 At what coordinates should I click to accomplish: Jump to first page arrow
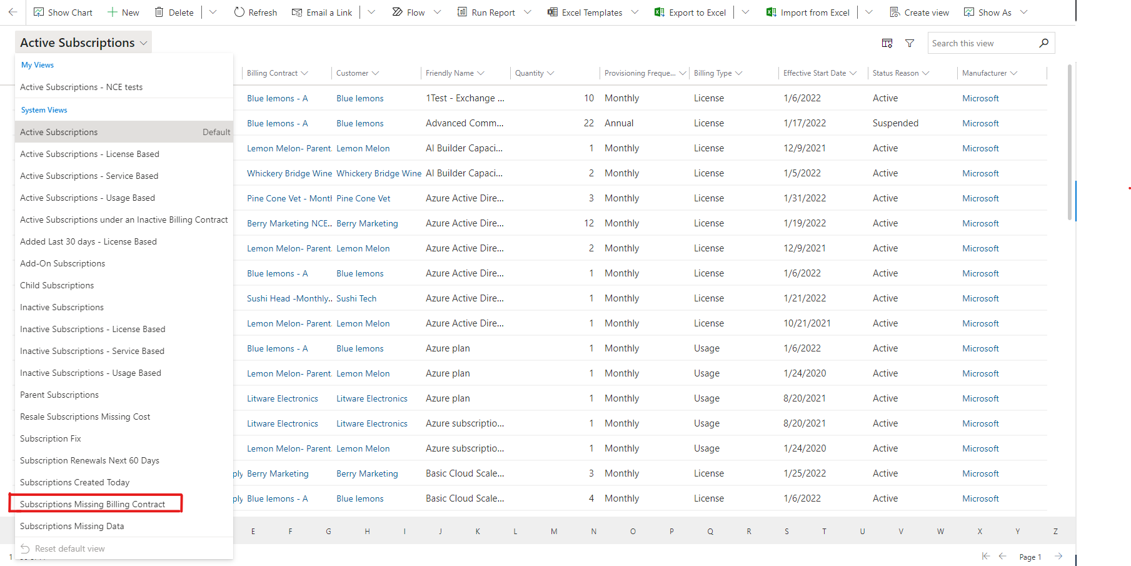tap(986, 556)
